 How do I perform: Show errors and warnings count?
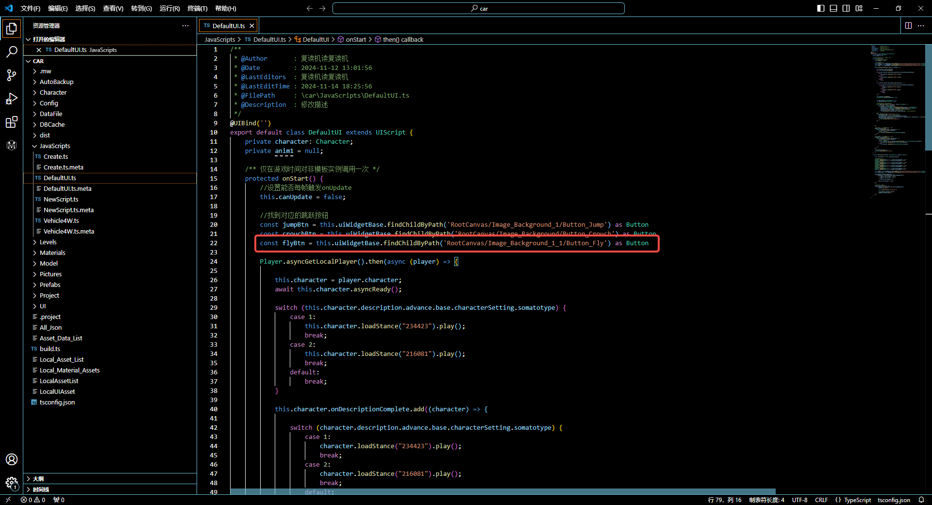tap(33, 500)
